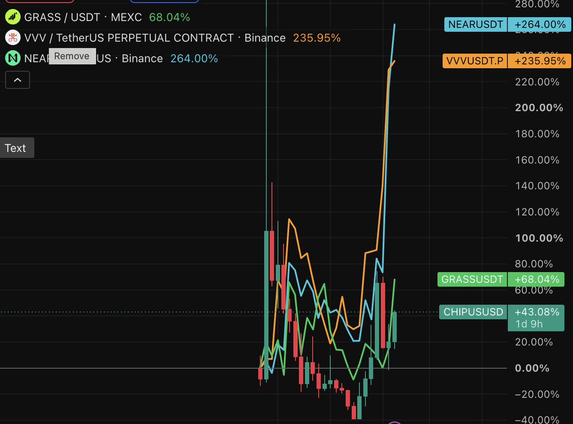
Task: Click the Text tool tooltip label
Action: (17, 148)
